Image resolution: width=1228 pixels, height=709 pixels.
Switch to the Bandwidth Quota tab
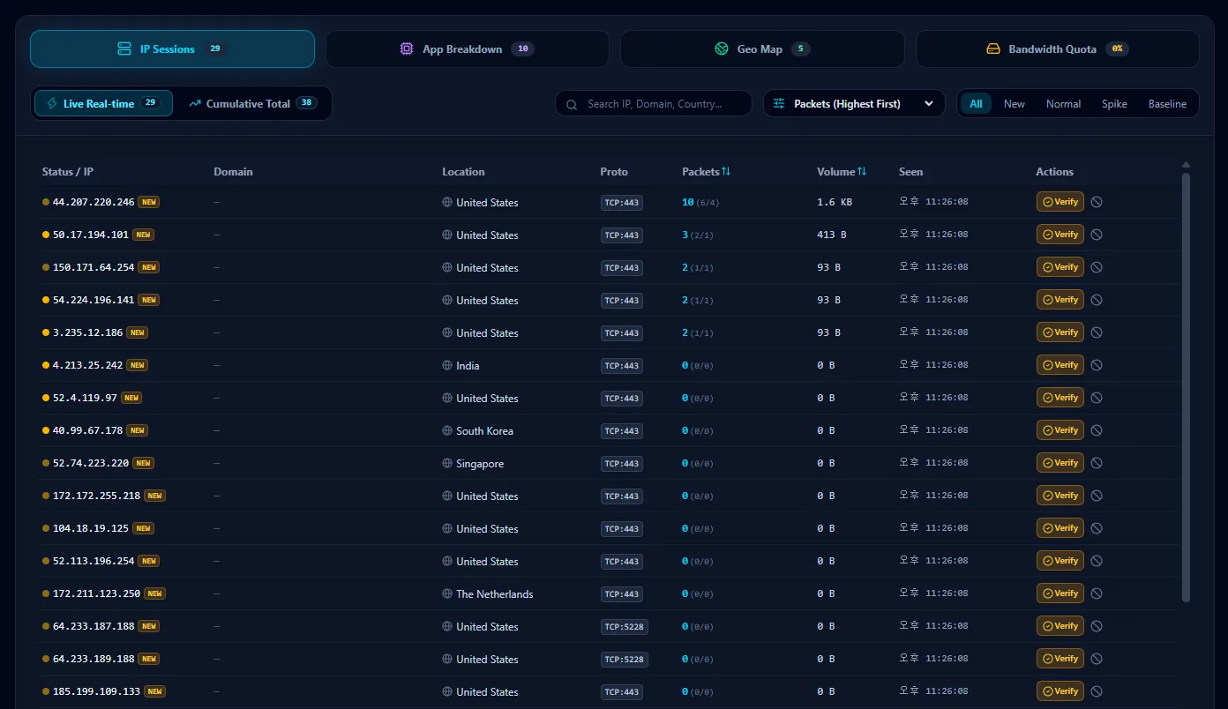1058,49
